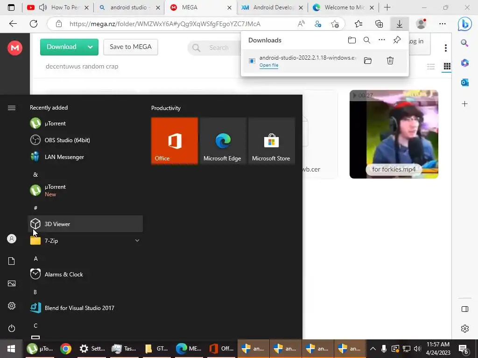
Task: Close the MEGA tab
Action: coord(229,7)
